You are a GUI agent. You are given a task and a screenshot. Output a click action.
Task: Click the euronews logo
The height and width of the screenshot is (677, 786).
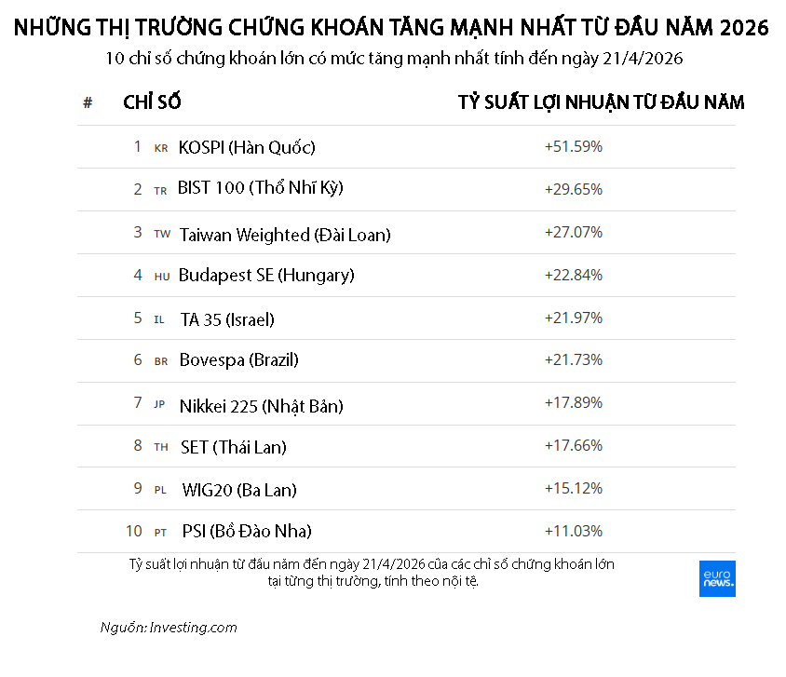pos(717,578)
